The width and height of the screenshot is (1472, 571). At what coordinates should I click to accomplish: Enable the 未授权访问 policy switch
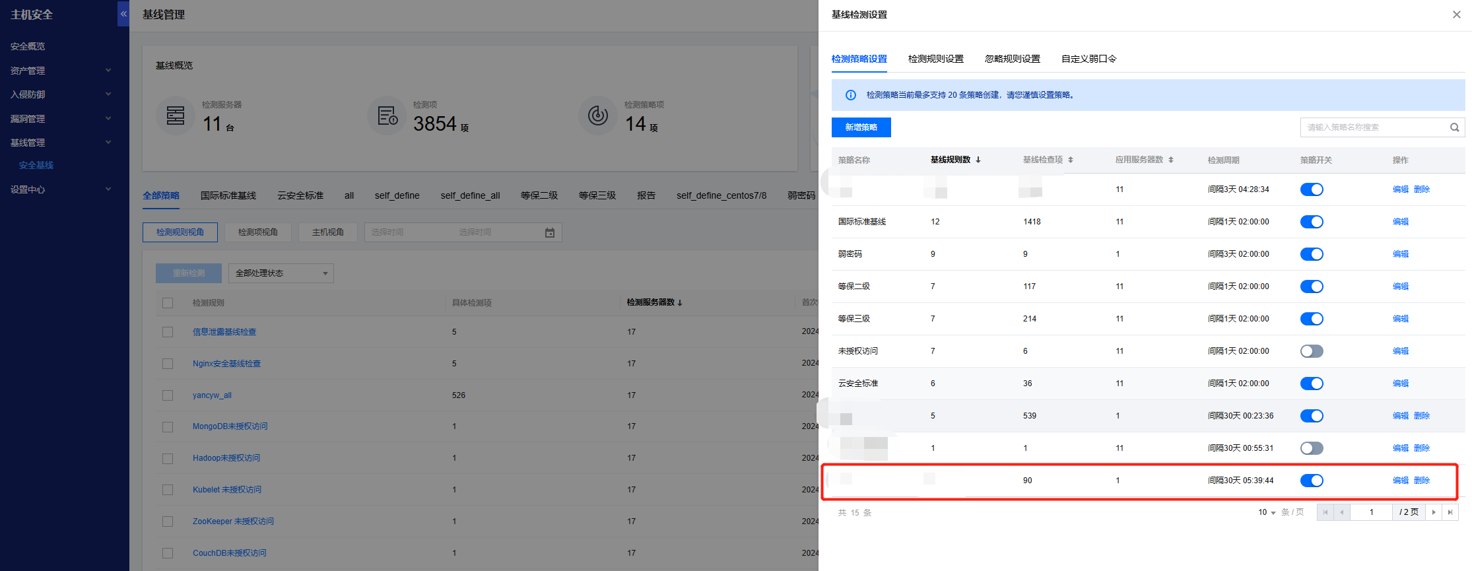coord(1311,351)
